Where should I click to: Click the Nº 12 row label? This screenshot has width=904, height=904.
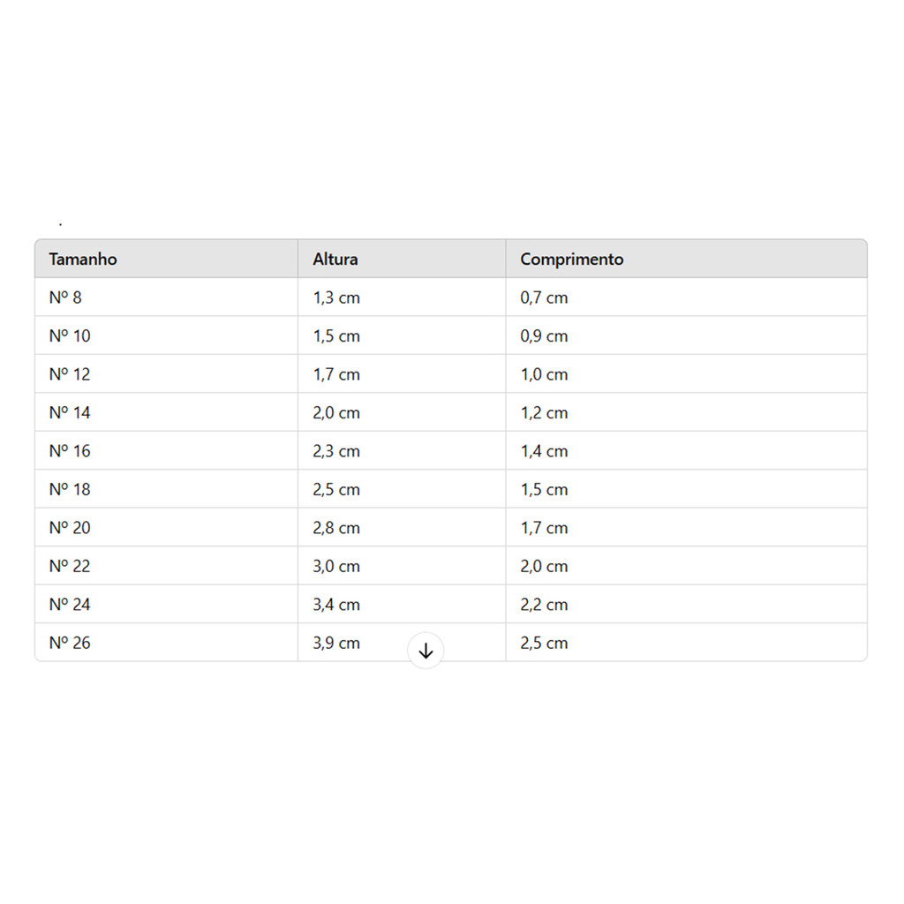pyautogui.click(x=70, y=374)
